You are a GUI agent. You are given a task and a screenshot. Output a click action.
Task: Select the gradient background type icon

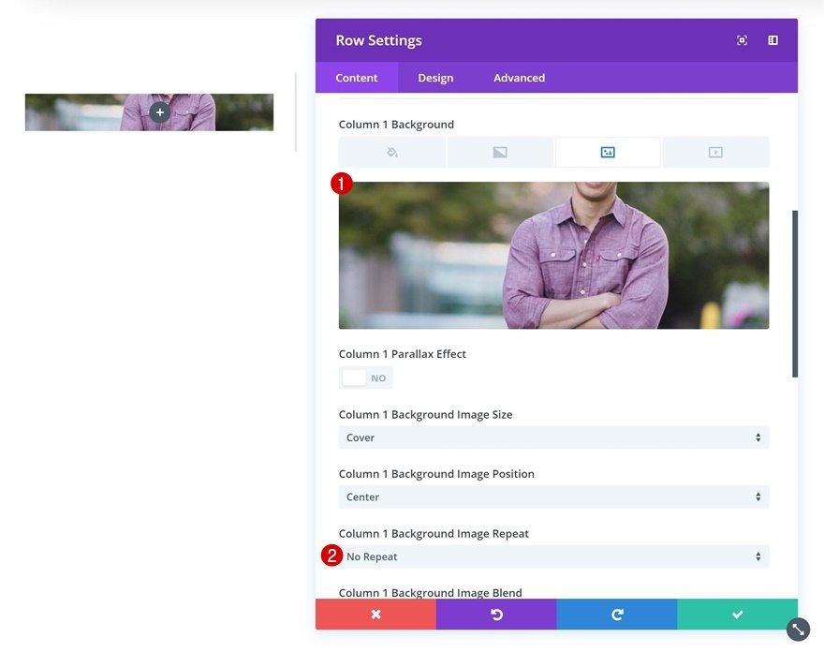pyautogui.click(x=500, y=150)
